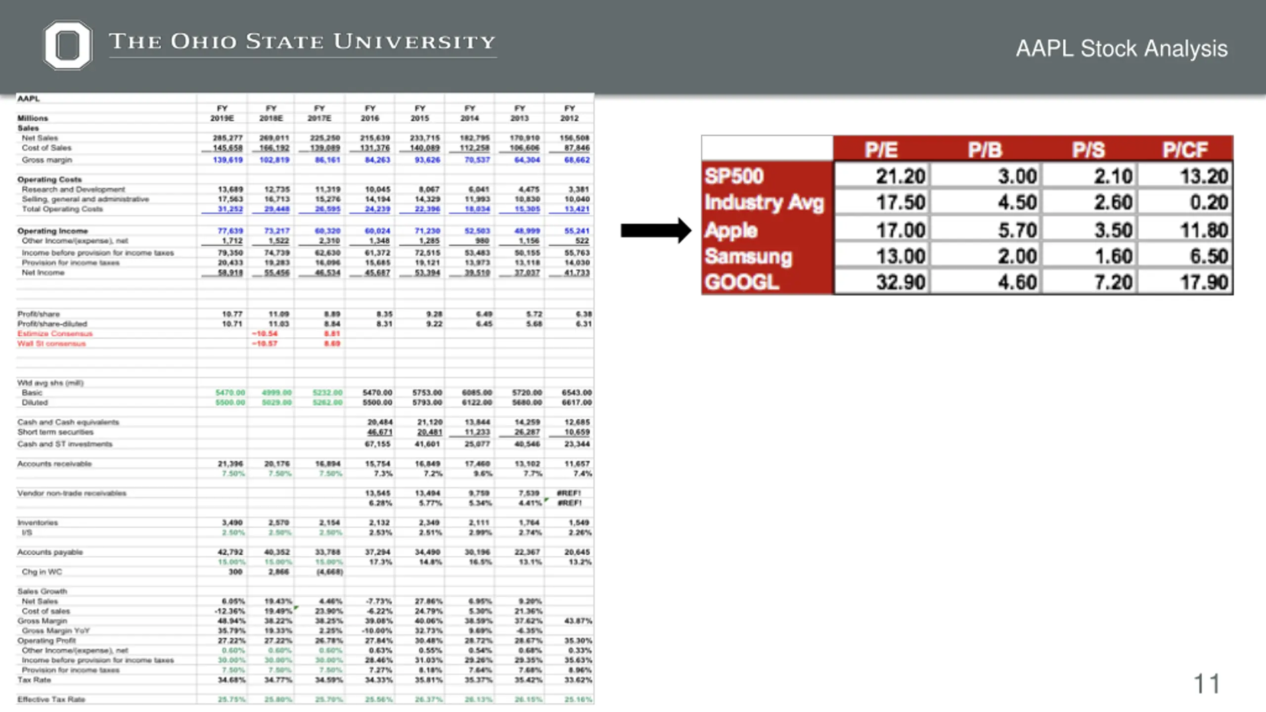Click the Effective Tax Rate row label
Image resolution: width=1266 pixels, height=712 pixels.
(x=51, y=699)
